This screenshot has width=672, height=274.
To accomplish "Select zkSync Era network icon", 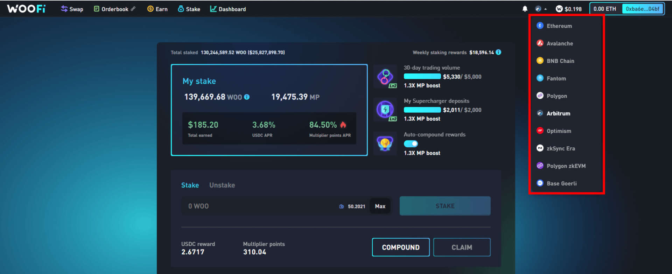I will point(540,148).
